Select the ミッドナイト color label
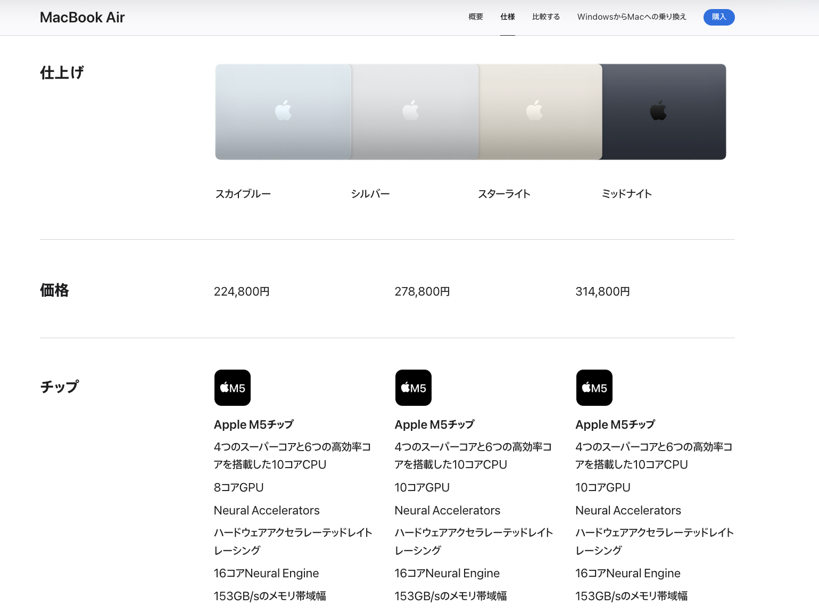819x613 pixels. click(627, 194)
